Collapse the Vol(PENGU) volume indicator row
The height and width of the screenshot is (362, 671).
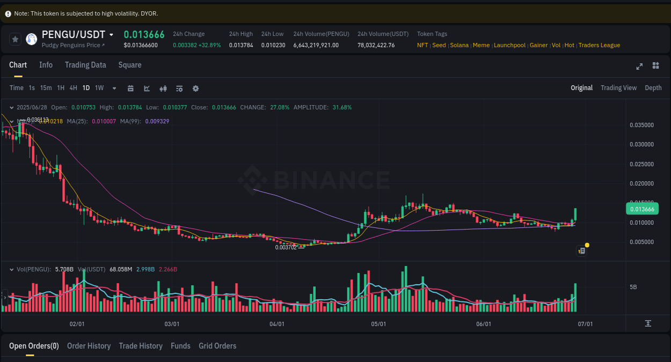click(x=12, y=269)
